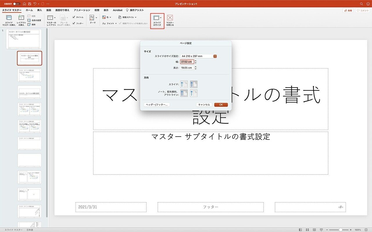Viewport: 372px width, 232px height.
Task: Click the 色 colors icon
Action: 104,17
